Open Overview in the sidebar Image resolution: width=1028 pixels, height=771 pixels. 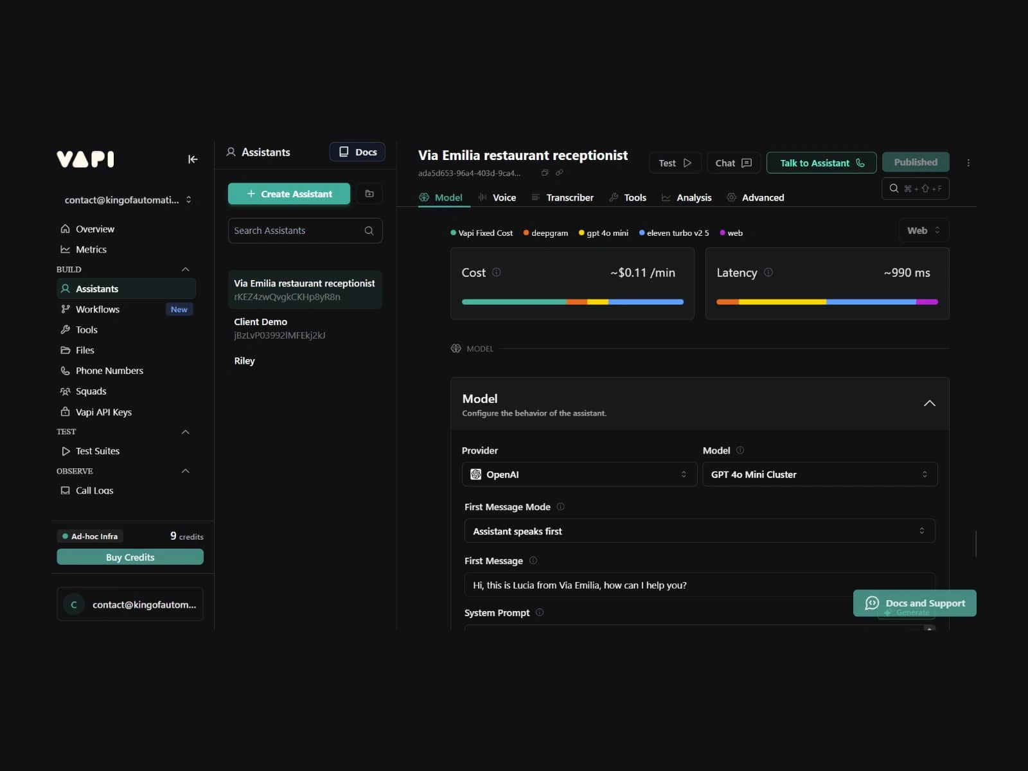pyautogui.click(x=126, y=229)
